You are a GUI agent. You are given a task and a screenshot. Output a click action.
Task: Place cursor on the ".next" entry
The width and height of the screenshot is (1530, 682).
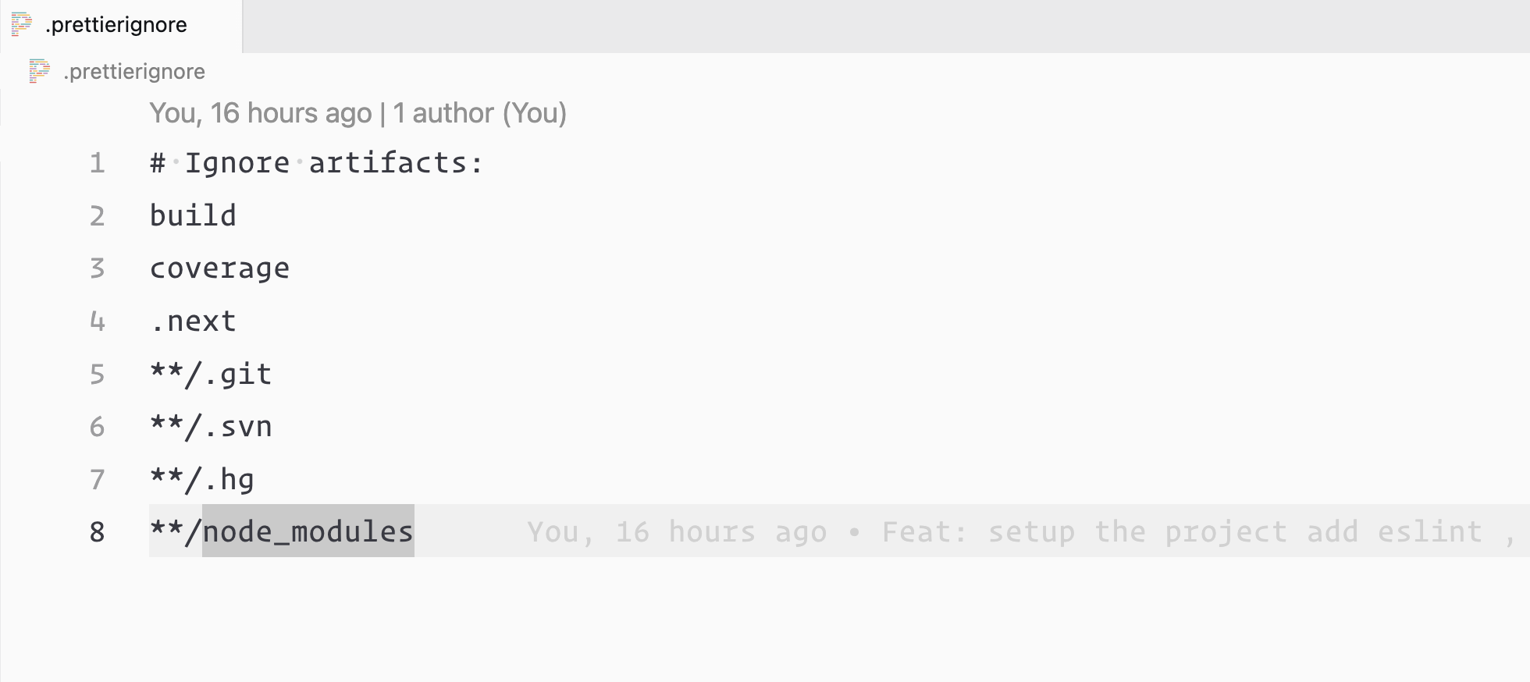[x=193, y=321]
